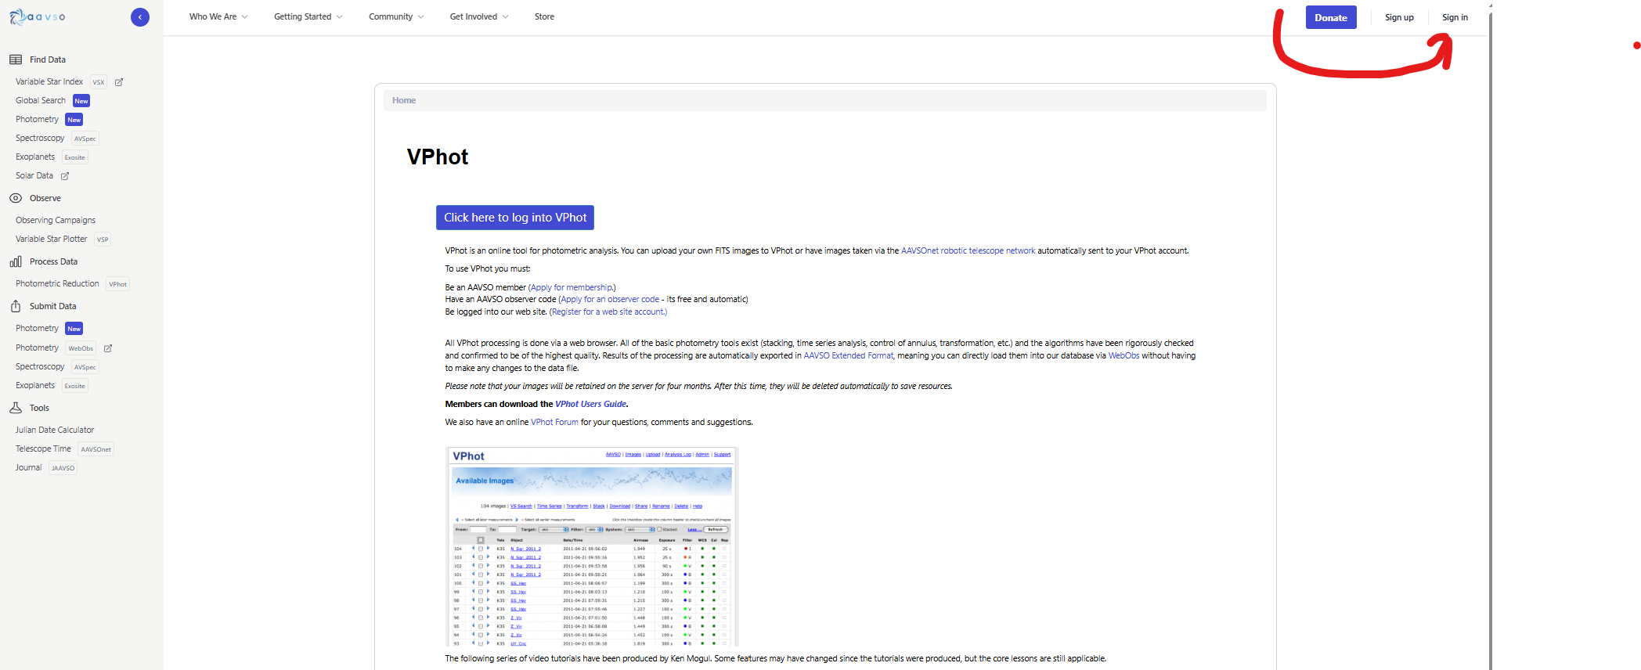This screenshot has height=670, width=1641.
Task: Click the AAVSO logo
Action: coord(38,16)
